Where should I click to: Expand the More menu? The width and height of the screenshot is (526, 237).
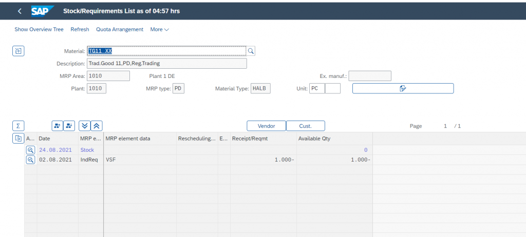coord(160,30)
